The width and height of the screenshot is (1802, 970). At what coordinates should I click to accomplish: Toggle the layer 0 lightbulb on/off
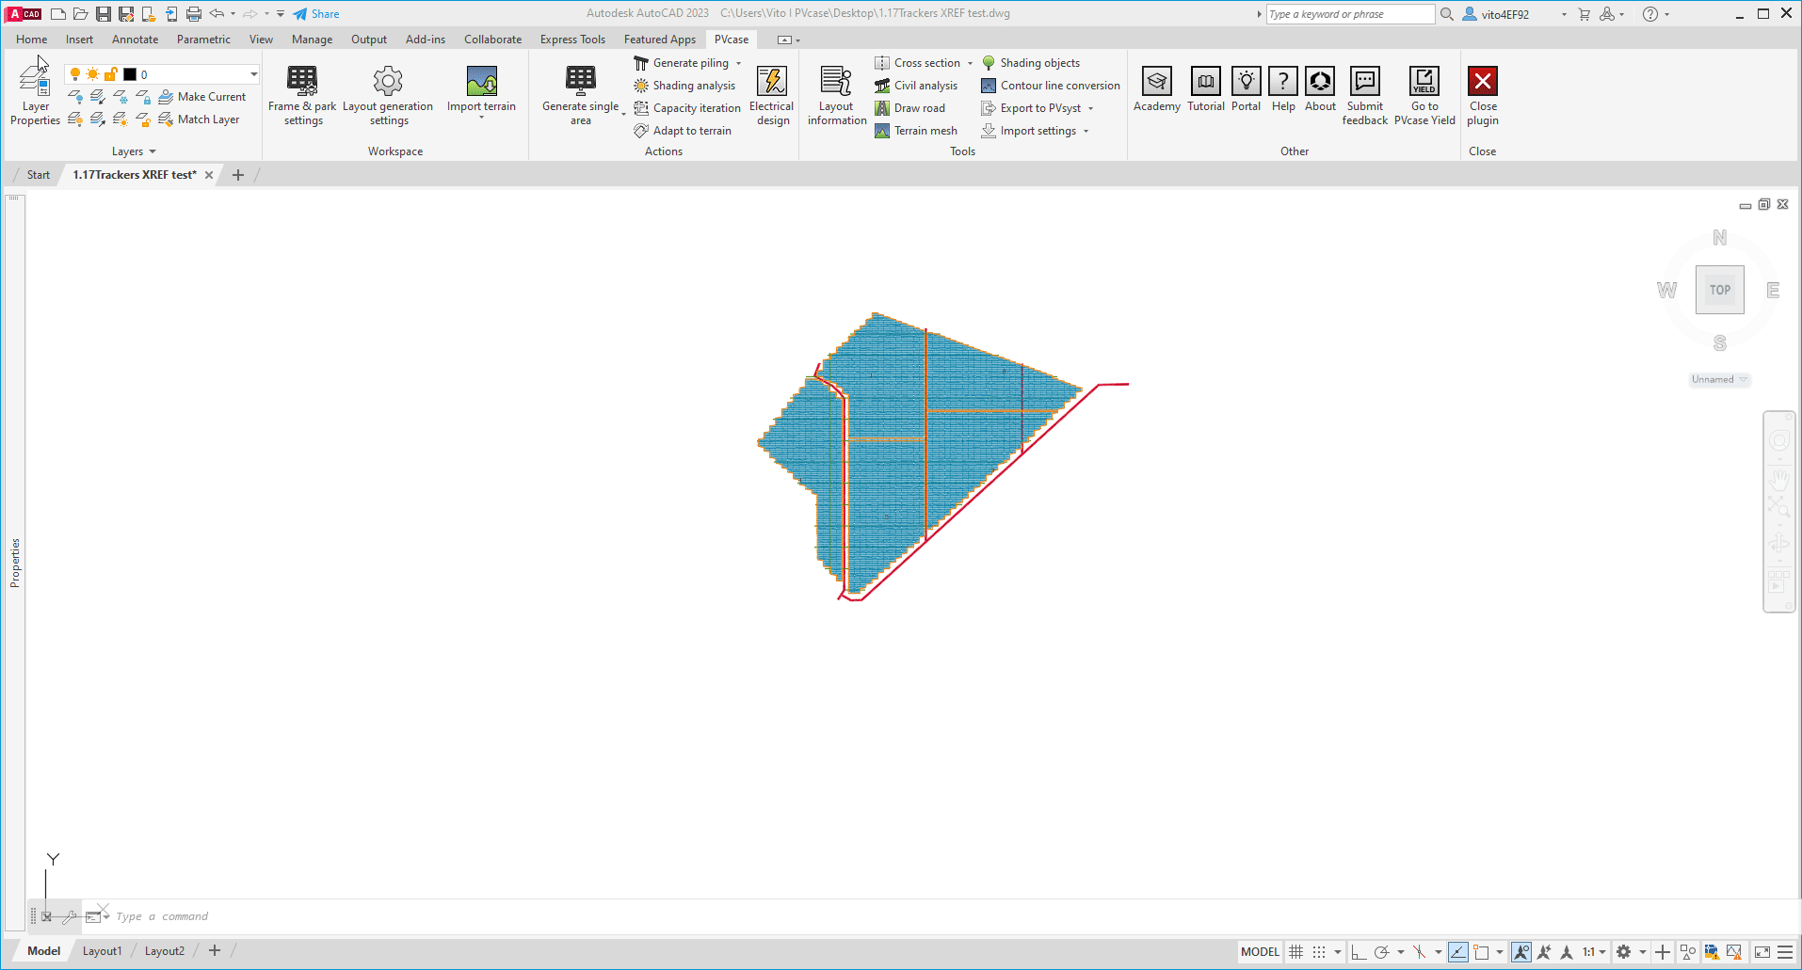pos(75,74)
